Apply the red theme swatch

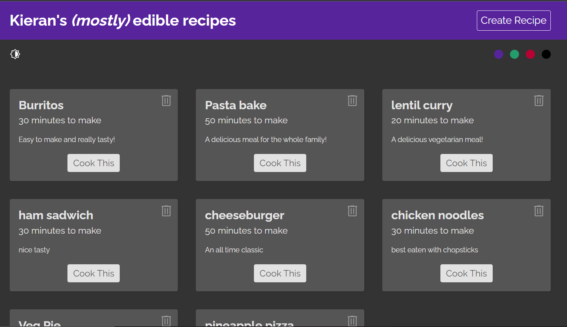tap(530, 54)
